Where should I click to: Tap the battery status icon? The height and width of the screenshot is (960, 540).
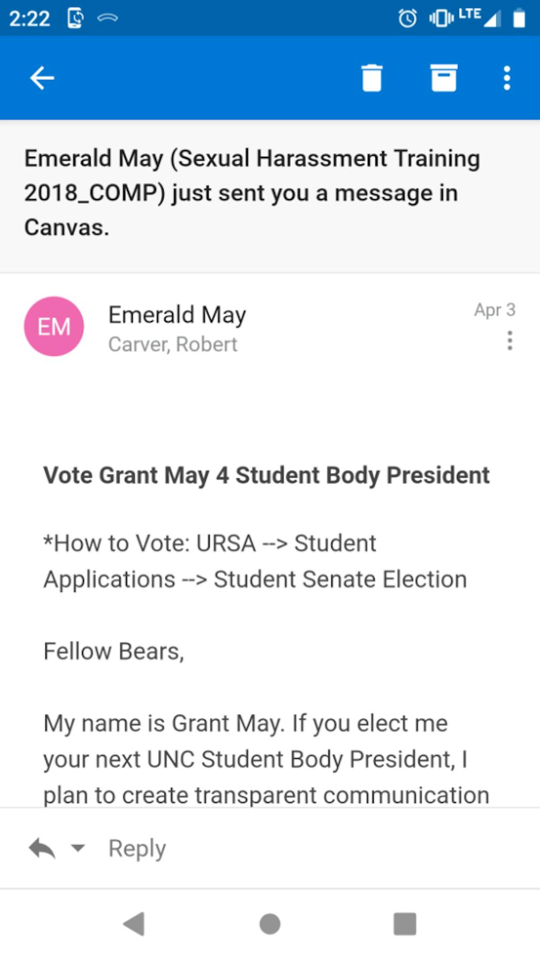[x=519, y=18]
